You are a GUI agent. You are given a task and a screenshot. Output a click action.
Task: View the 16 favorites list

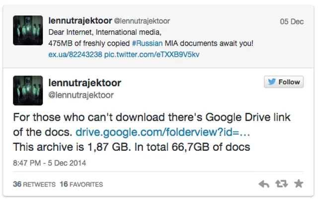tap(81, 184)
